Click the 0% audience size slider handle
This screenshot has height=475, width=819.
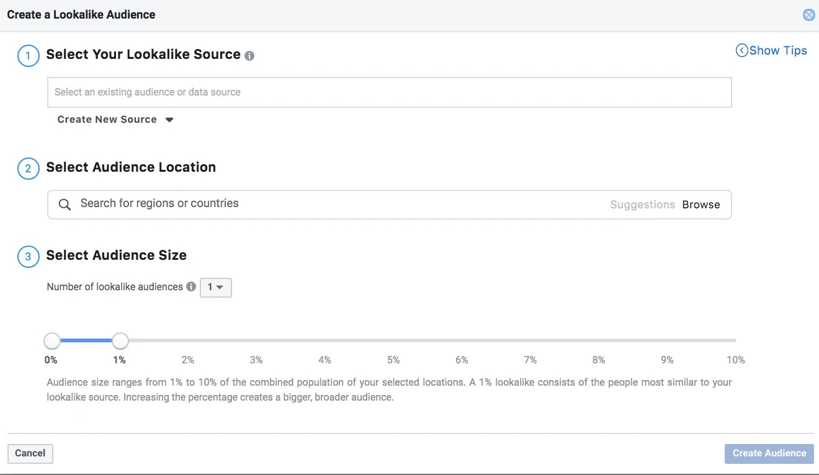(52, 340)
